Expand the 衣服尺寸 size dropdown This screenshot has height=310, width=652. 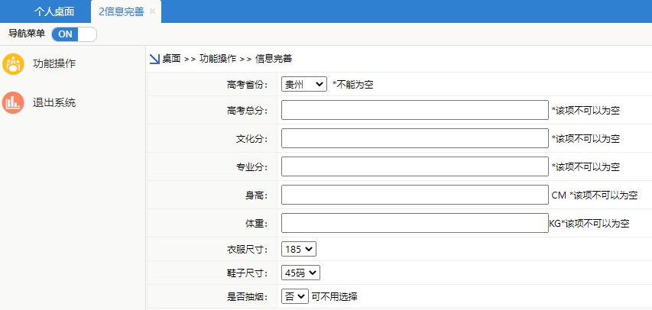pos(298,249)
